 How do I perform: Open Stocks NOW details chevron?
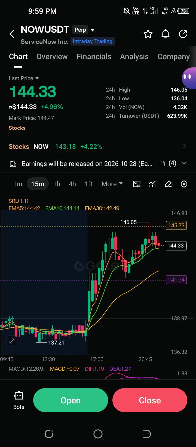pos(185,146)
